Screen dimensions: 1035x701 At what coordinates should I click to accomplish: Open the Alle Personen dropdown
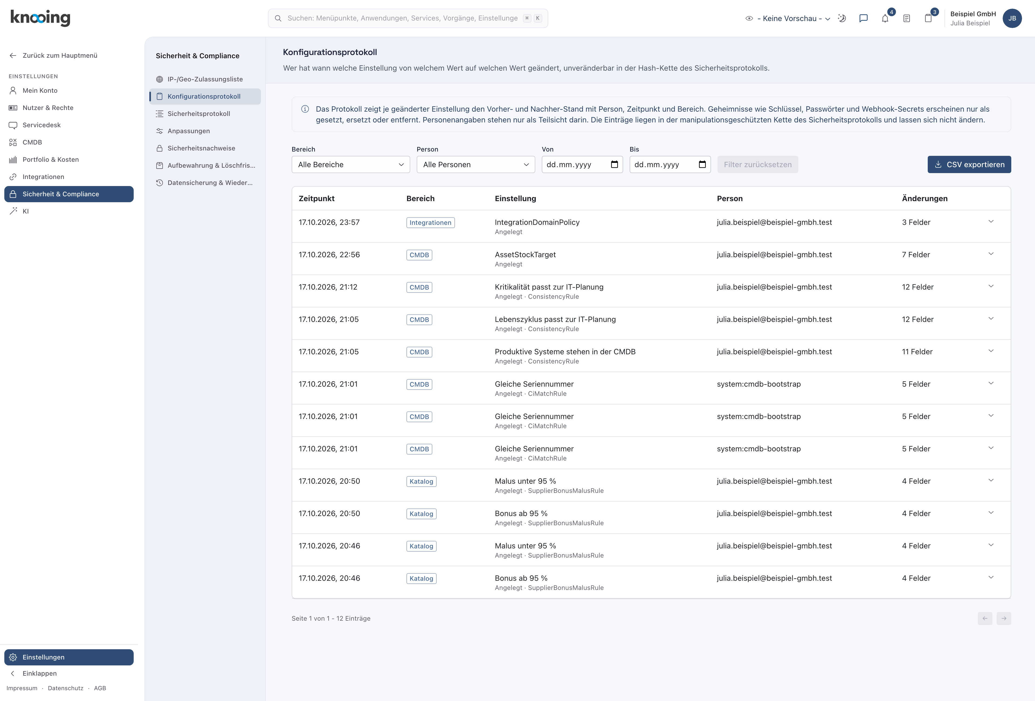(x=476, y=164)
